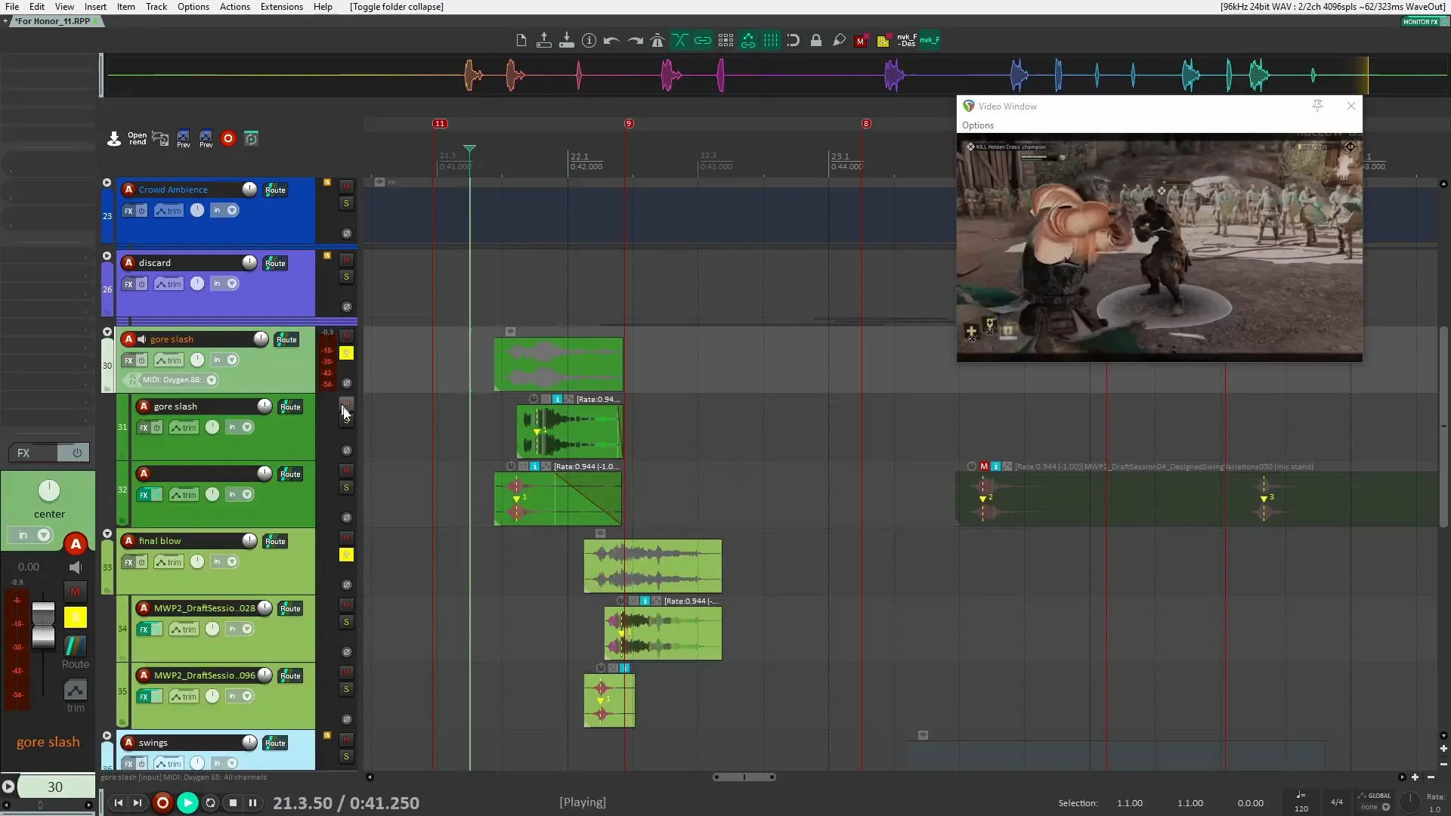This screenshot has height=816, width=1451.
Task: Click the teal loop-play custom toolbar icon
Action: pyautogui.click(x=252, y=138)
